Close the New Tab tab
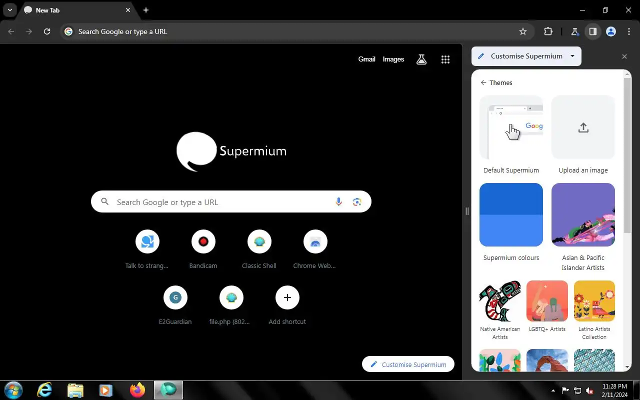The height and width of the screenshot is (400, 640). (128, 10)
